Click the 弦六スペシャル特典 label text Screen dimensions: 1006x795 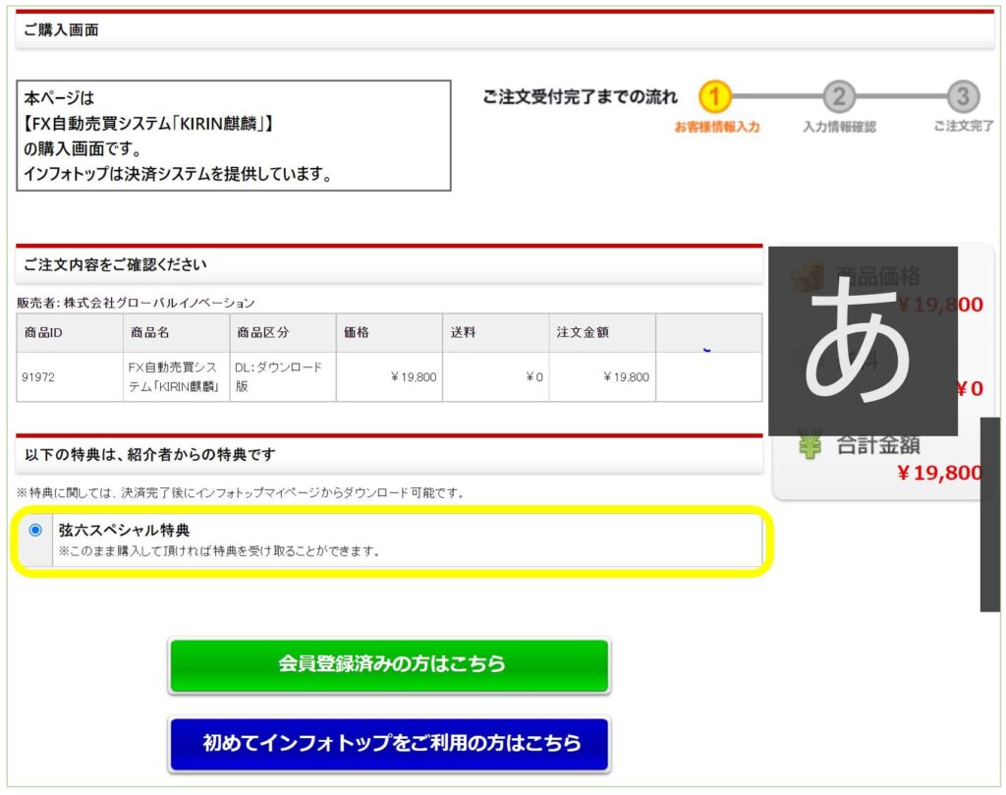pos(125,530)
